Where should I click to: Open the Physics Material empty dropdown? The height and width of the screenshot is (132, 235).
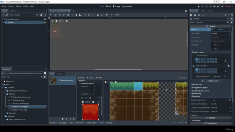coord(219,77)
